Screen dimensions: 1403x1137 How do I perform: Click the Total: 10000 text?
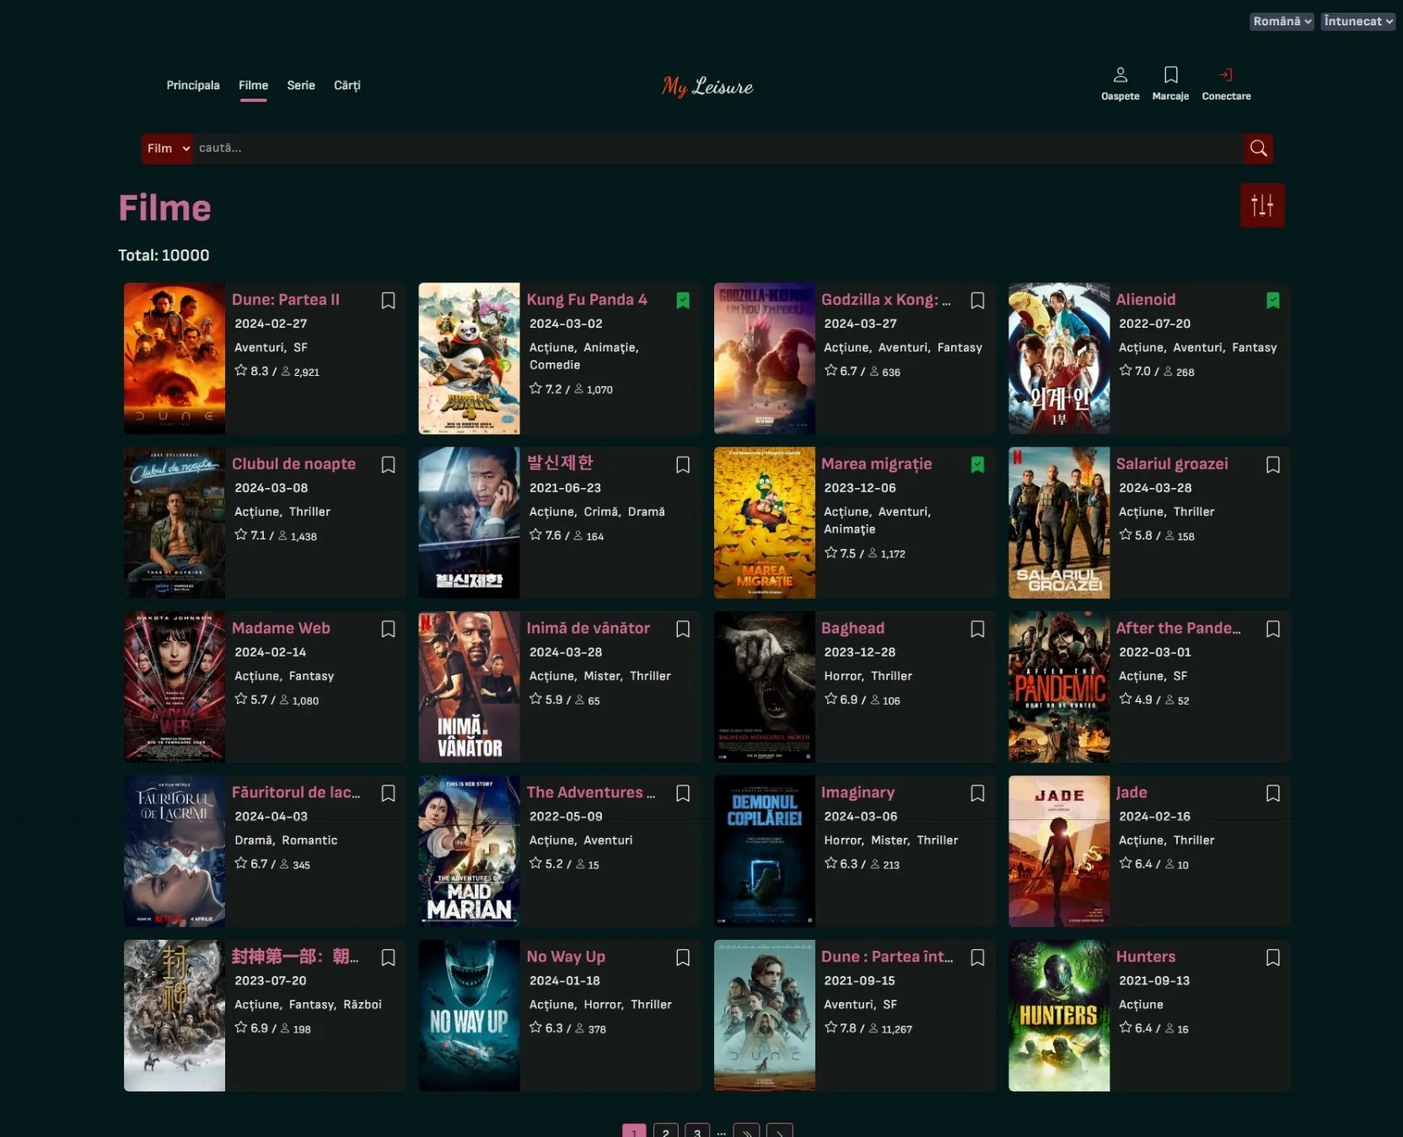164,255
